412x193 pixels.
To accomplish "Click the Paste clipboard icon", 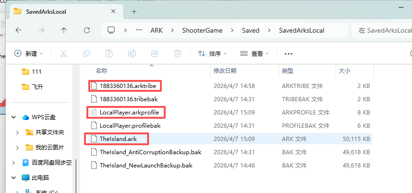I will point(109,53).
